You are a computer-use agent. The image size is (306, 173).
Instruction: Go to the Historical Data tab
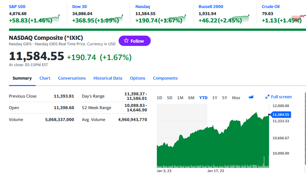tap(108, 78)
